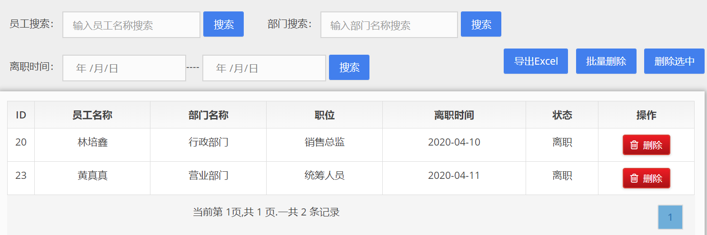Delete the 黄真真 record
The width and height of the screenshot is (707, 235).
(646, 178)
